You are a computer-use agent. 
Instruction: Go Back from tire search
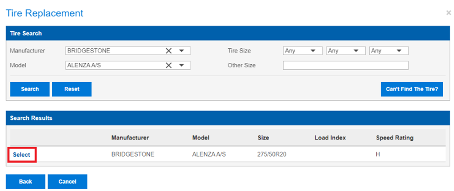tap(26, 181)
